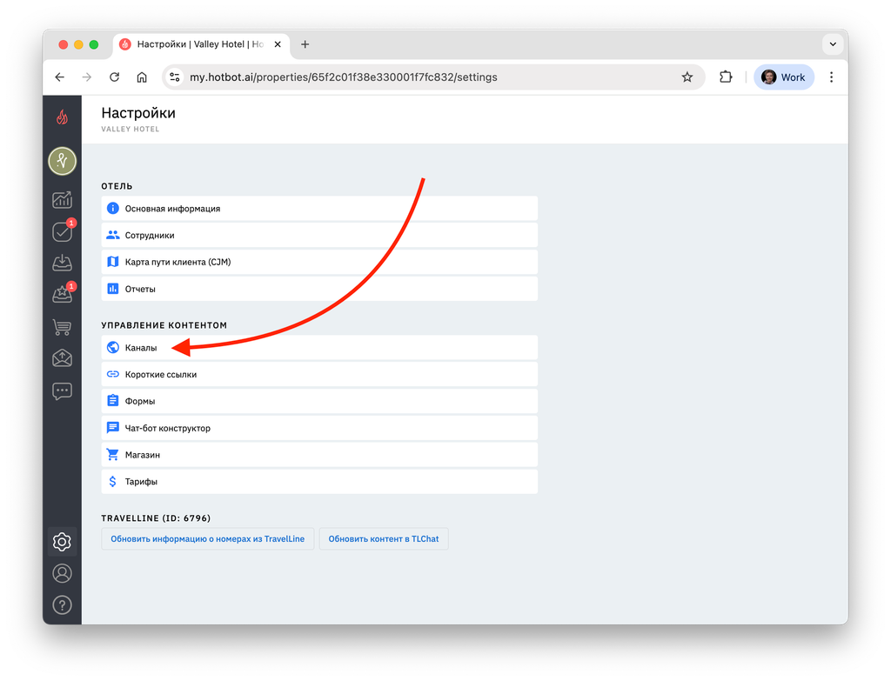The image size is (891, 681).
Task: Open Короткие ссылки row
Action: click(319, 374)
